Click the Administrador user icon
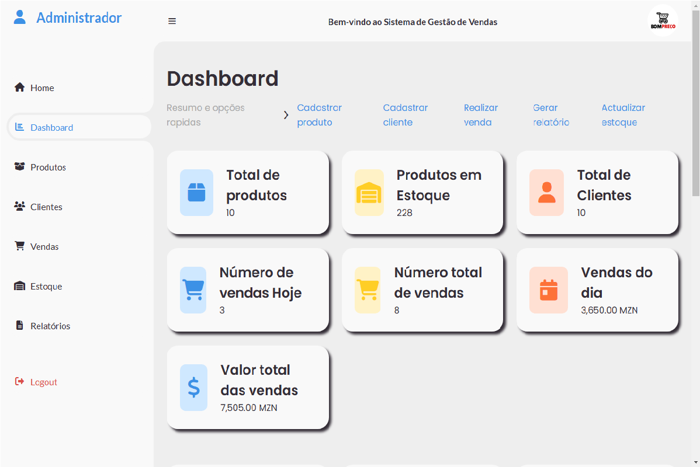The height and width of the screenshot is (467, 700). [20, 18]
